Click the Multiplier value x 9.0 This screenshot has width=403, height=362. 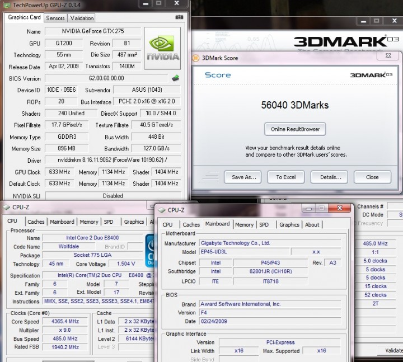point(65,330)
